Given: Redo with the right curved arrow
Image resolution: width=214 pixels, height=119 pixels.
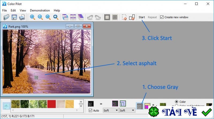Looking at the screenshot, I should tap(98, 17).
